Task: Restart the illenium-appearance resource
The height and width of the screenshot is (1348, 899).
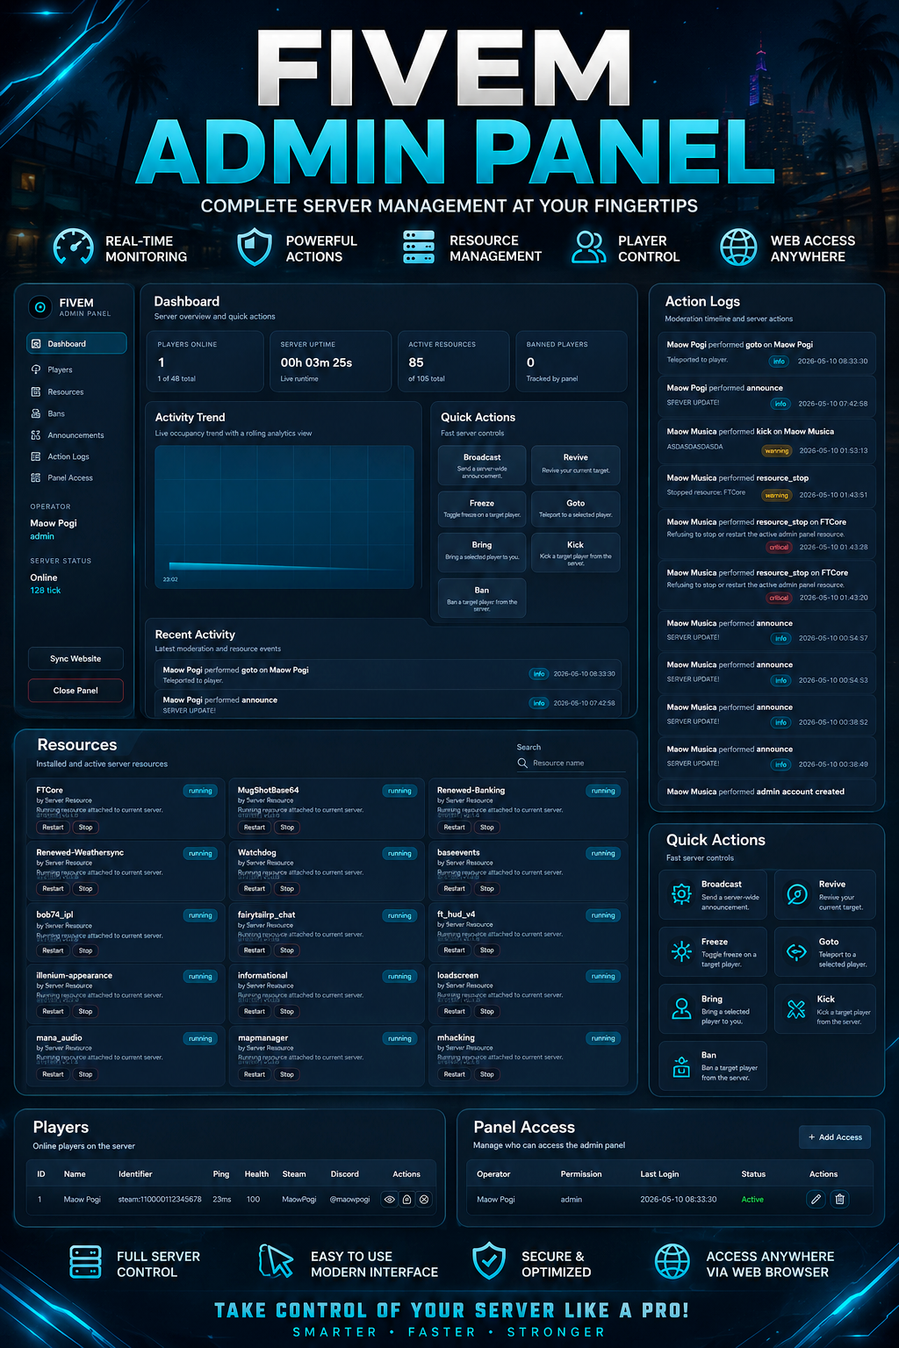Action: click(53, 1011)
